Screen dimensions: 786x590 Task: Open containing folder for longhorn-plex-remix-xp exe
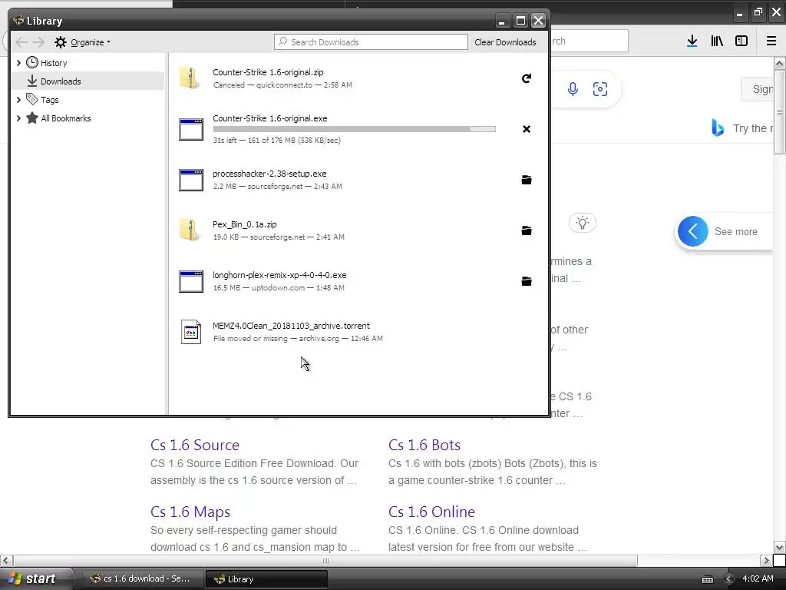(x=527, y=281)
